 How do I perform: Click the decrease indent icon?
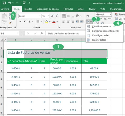77,22
